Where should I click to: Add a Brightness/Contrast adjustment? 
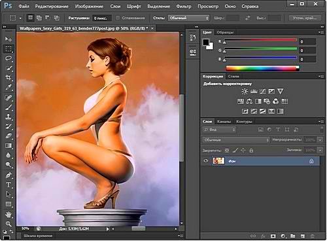tap(245, 91)
